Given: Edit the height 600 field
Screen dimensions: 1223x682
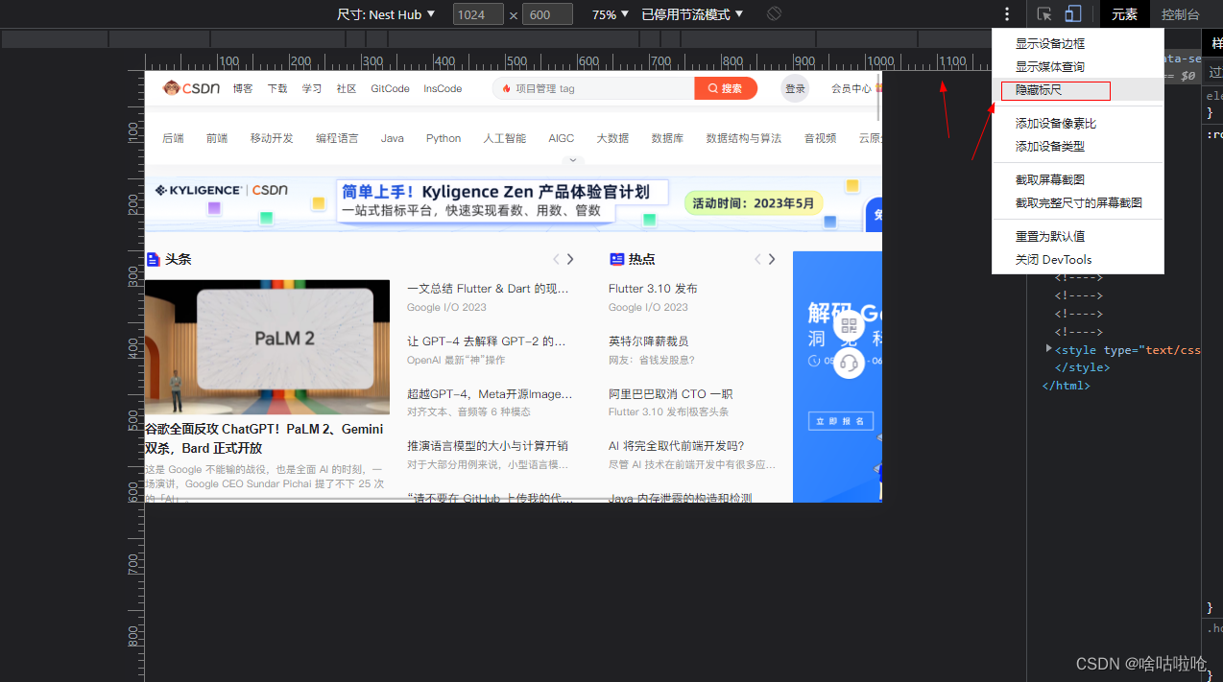Looking at the screenshot, I should click(547, 14).
